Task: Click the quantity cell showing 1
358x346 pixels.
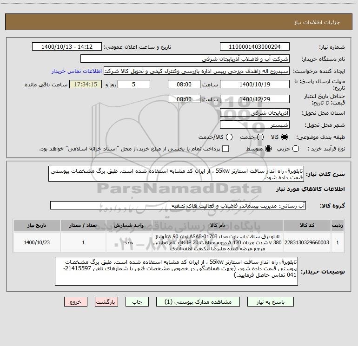Action: tap(83, 242)
